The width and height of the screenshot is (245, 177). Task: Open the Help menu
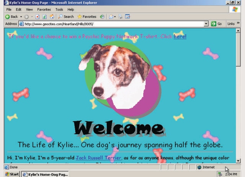[x=70, y=10]
